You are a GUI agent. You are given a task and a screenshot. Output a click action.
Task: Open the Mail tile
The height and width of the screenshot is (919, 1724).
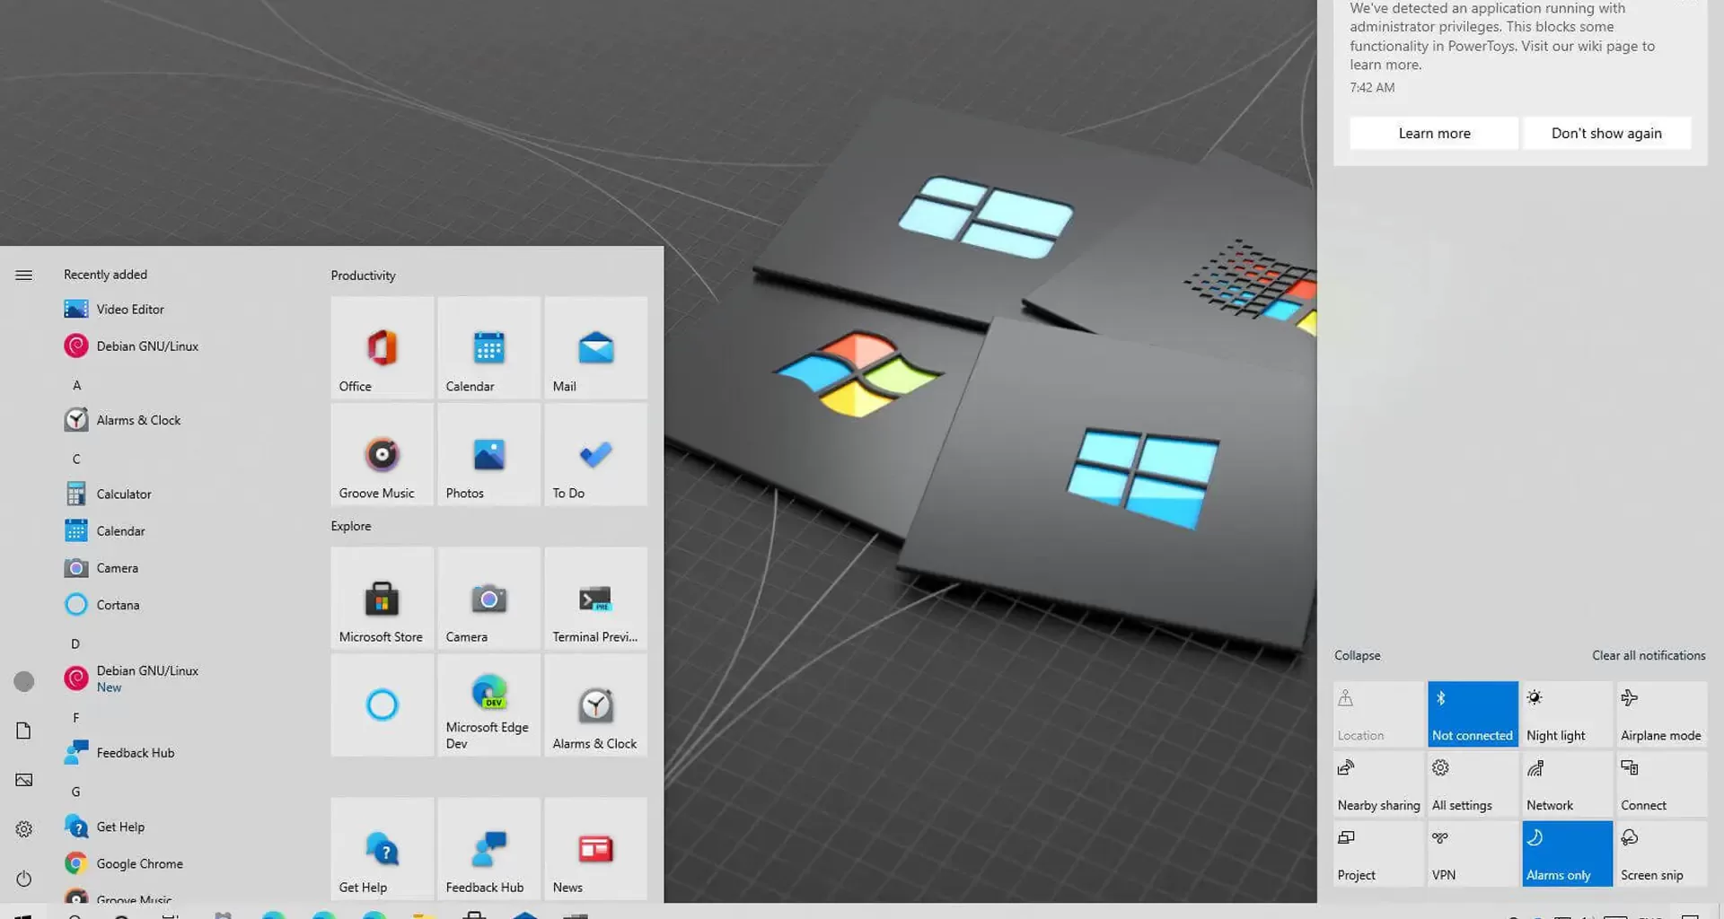pyautogui.click(x=595, y=347)
